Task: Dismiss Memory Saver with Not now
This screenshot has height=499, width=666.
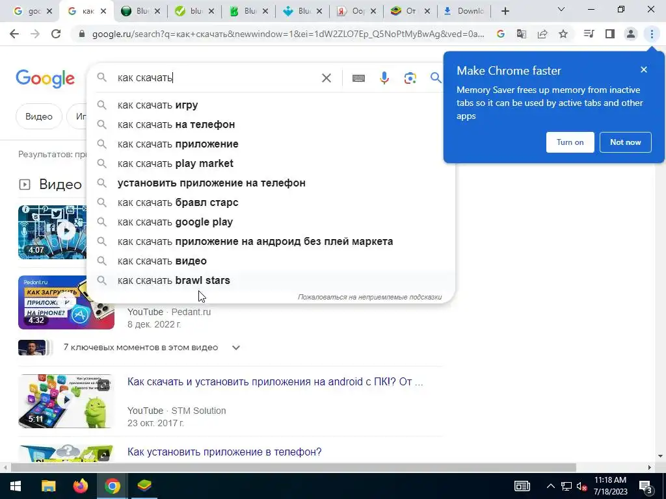Action: 625,142
